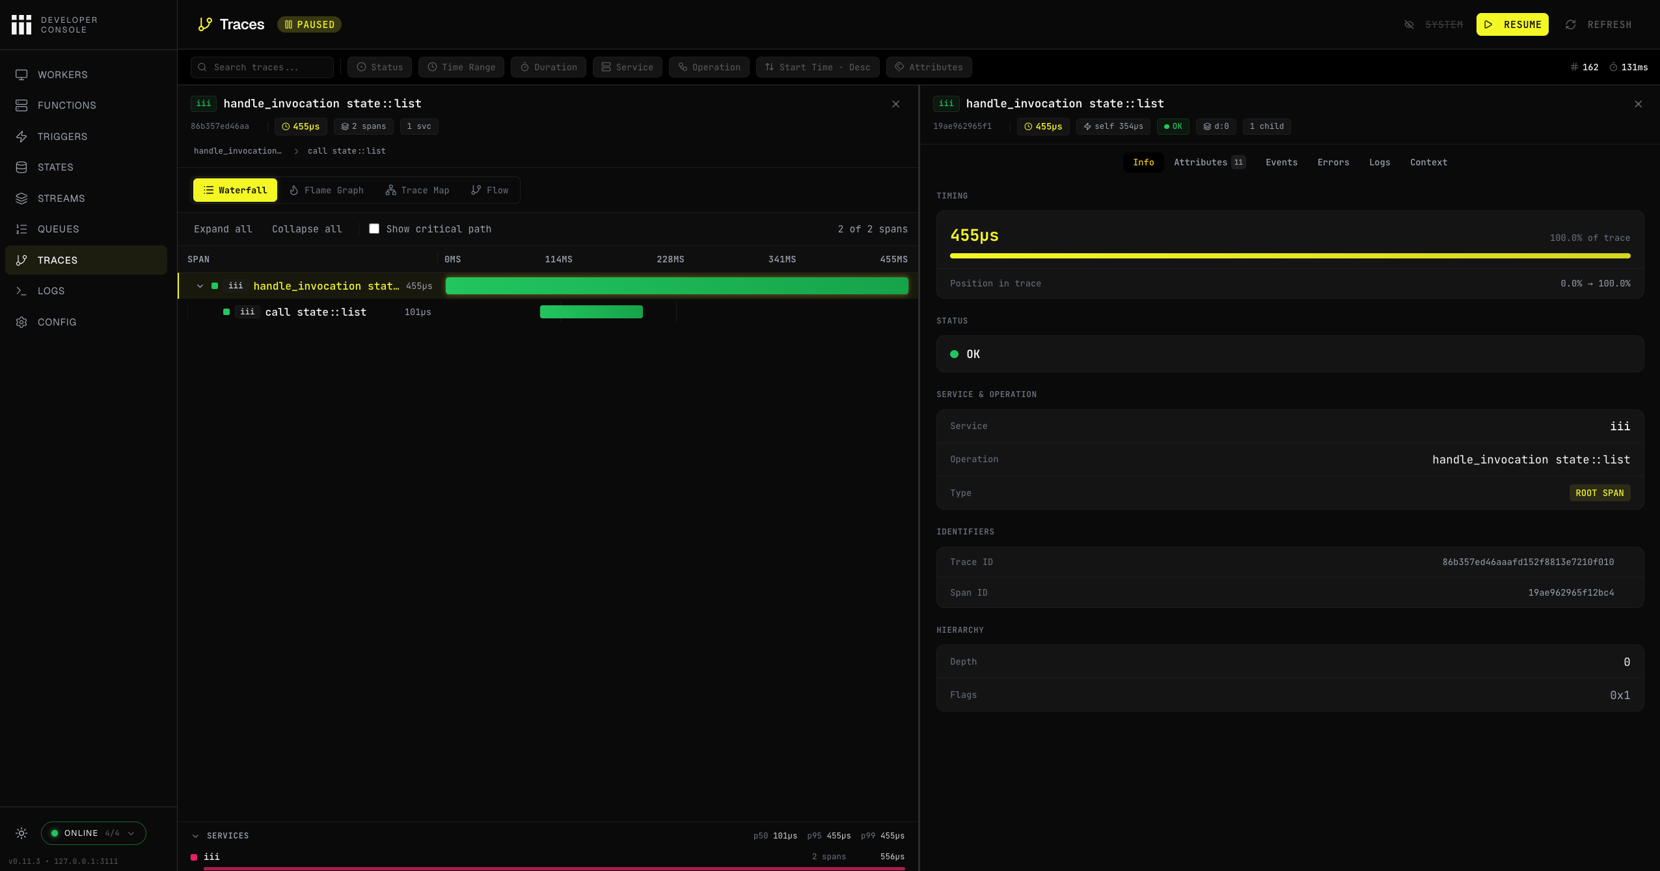Open the Attributes 11 tab

[x=1210, y=163]
